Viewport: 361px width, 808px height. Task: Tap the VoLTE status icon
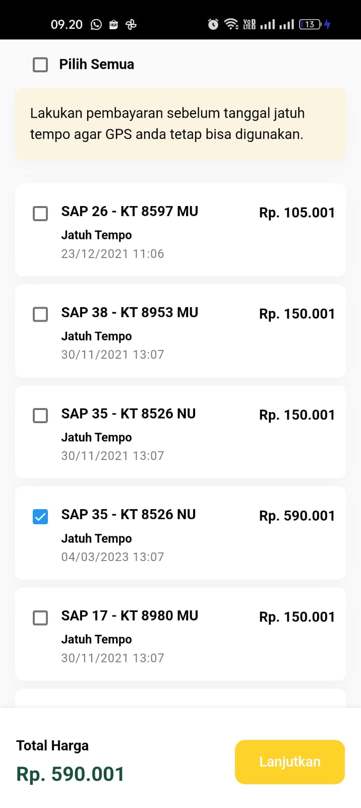(x=250, y=24)
